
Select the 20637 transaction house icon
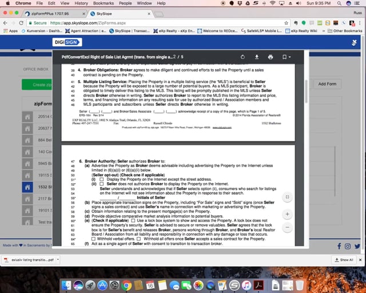point(27,128)
